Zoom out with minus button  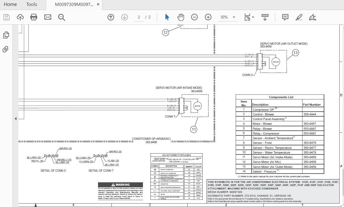click(194, 17)
